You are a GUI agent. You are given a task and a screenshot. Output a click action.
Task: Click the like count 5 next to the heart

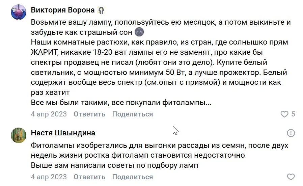pyautogui.click(x=293, y=114)
